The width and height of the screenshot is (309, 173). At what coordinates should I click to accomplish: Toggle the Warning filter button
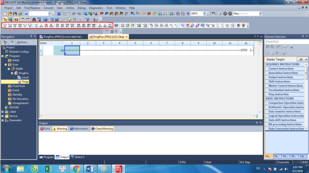tap(60, 129)
